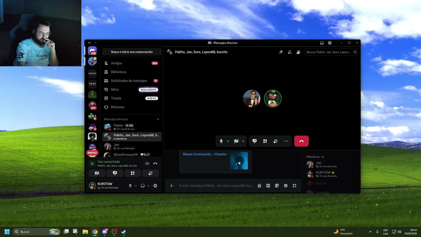Open Amigos friends page
Screen dimensions: 421x237
[x=132, y=63]
